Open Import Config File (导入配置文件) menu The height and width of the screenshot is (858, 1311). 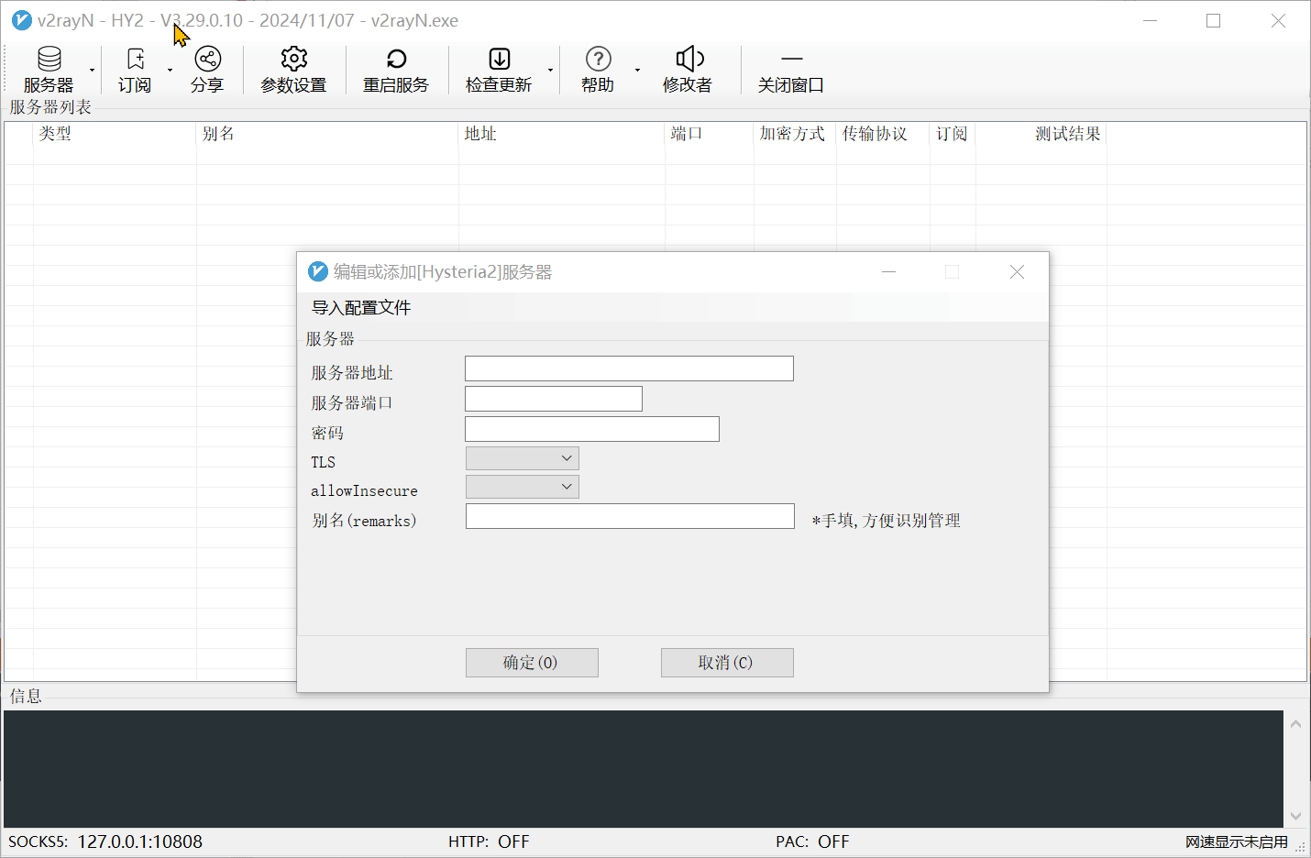(x=361, y=308)
